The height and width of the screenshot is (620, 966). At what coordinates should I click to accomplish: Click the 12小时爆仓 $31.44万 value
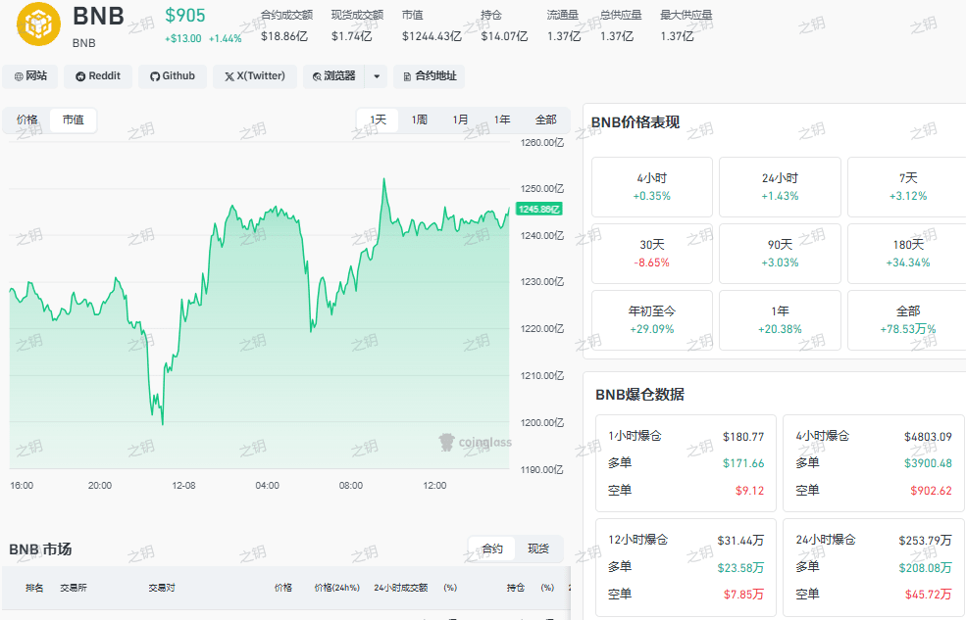740,540
